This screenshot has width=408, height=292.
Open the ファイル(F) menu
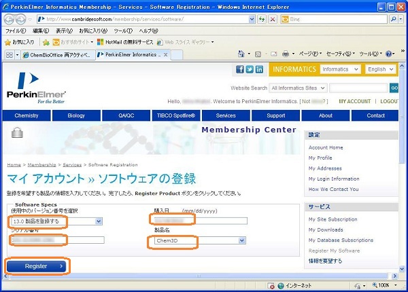pos(16,31)
